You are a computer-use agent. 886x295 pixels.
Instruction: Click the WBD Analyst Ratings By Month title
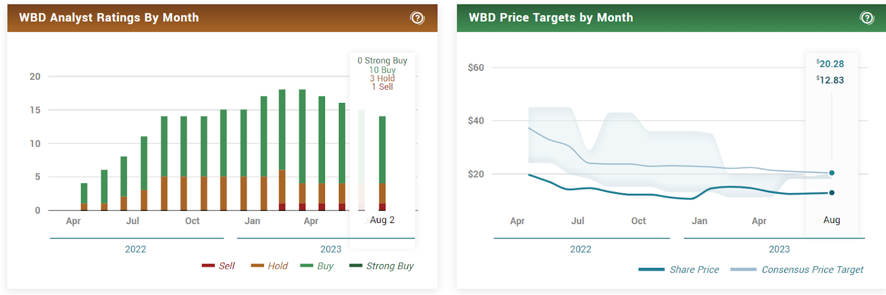coord(109,18)
